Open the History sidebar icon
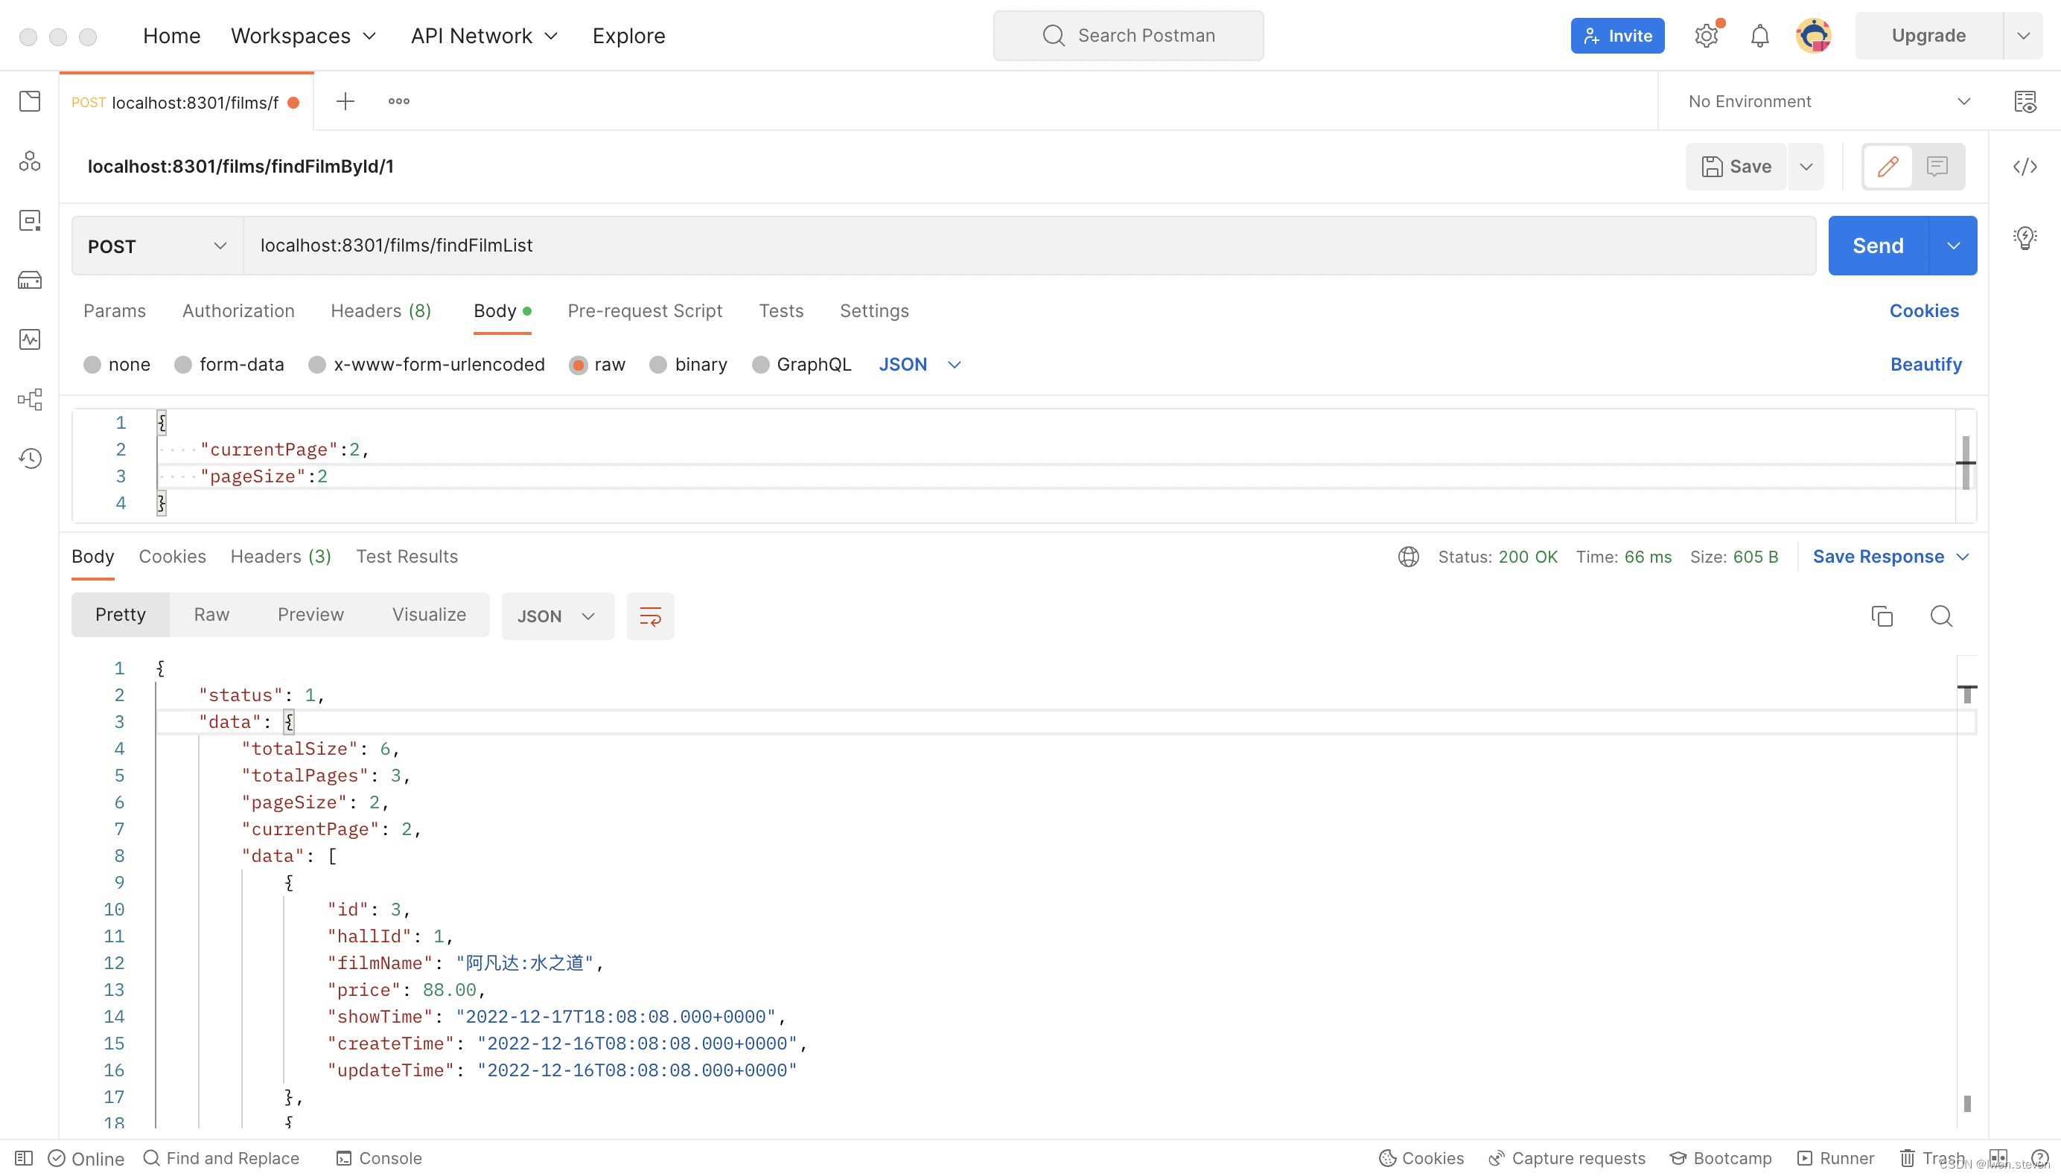This screenshot has height=1176, width=2061. [x=30, y=458]
